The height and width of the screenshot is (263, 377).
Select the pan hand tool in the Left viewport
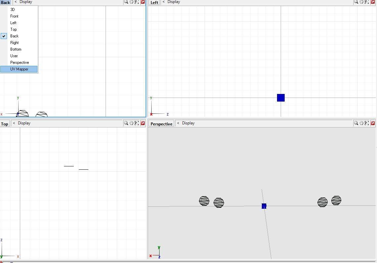pyautogui.click(x=361, y=2)
